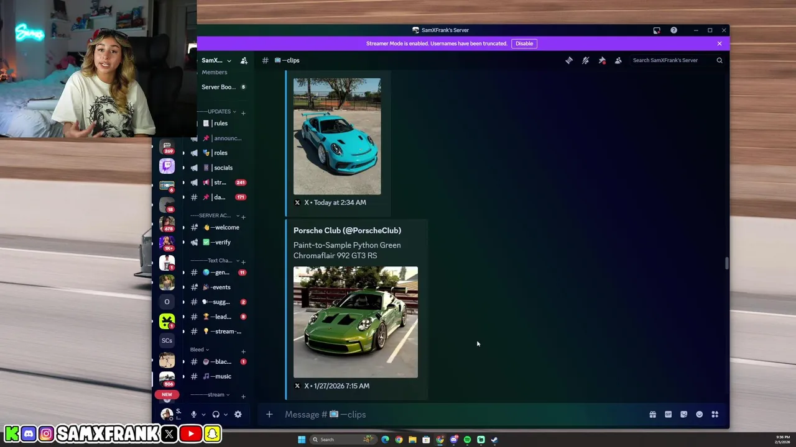
Task: Open File Explorer from the taskbar
Action: click(412, 440)
